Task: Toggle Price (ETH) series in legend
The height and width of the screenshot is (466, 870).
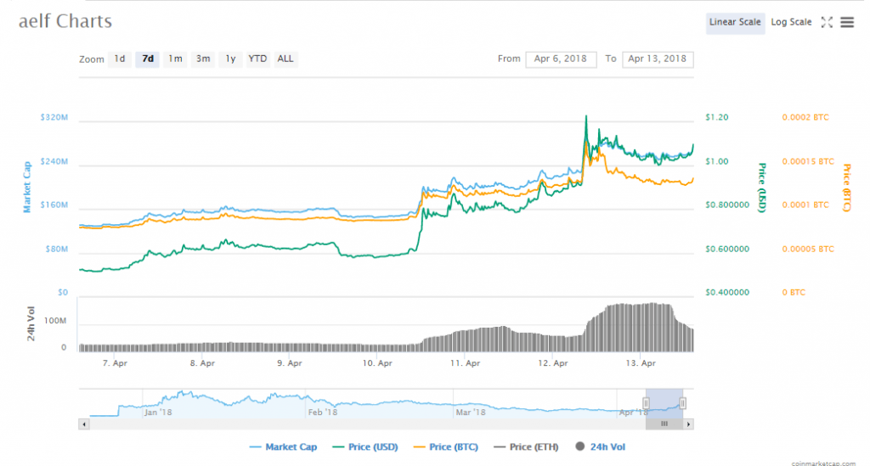Action: pyautogui.click(x=526, y=447)
